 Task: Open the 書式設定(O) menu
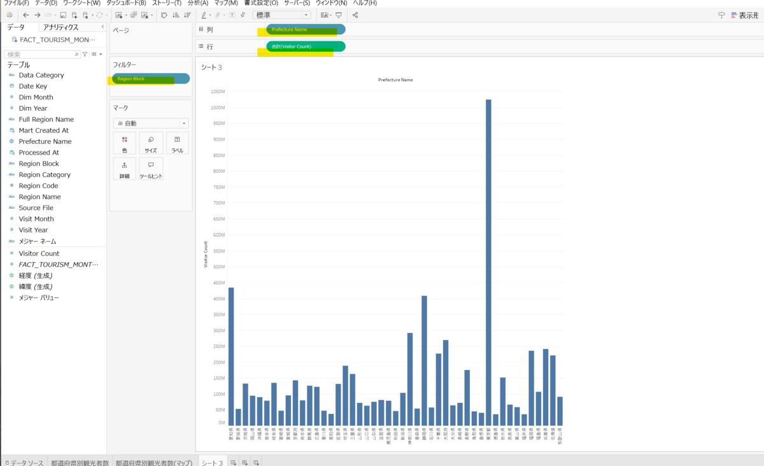[x=261, y=3]
